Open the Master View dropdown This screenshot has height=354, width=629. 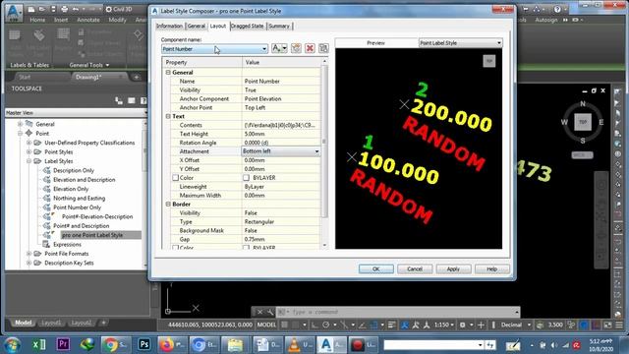click(145, 113)
